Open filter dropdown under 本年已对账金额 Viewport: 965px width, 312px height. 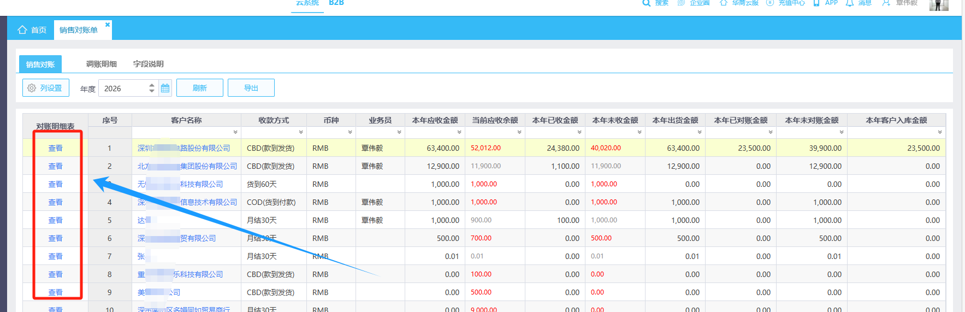(x=771, y=132)
